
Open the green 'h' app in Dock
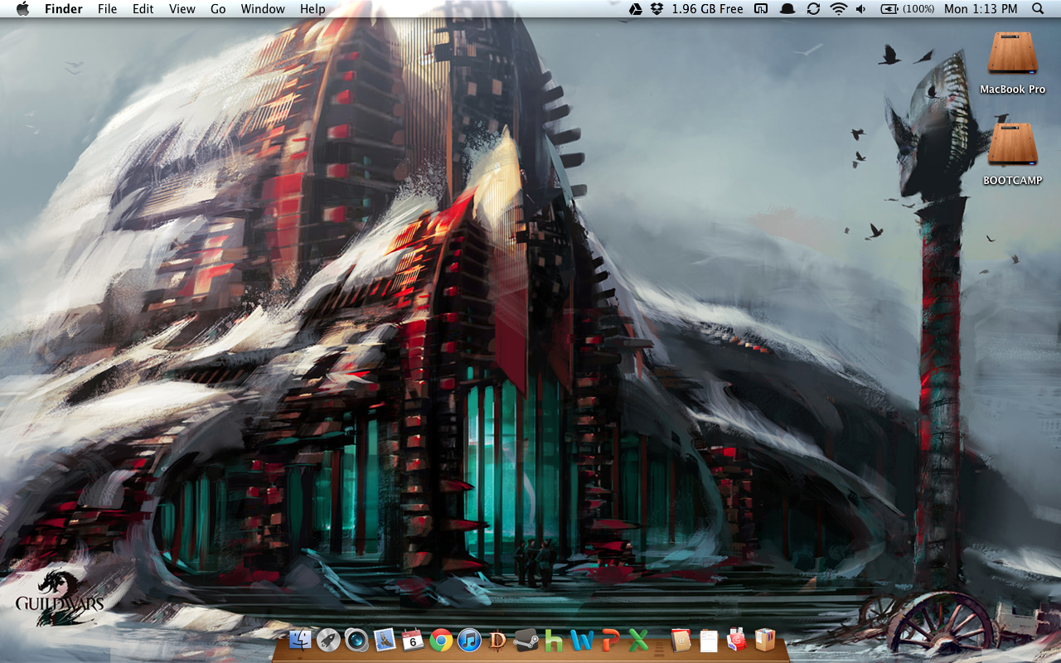click(554, 640)
